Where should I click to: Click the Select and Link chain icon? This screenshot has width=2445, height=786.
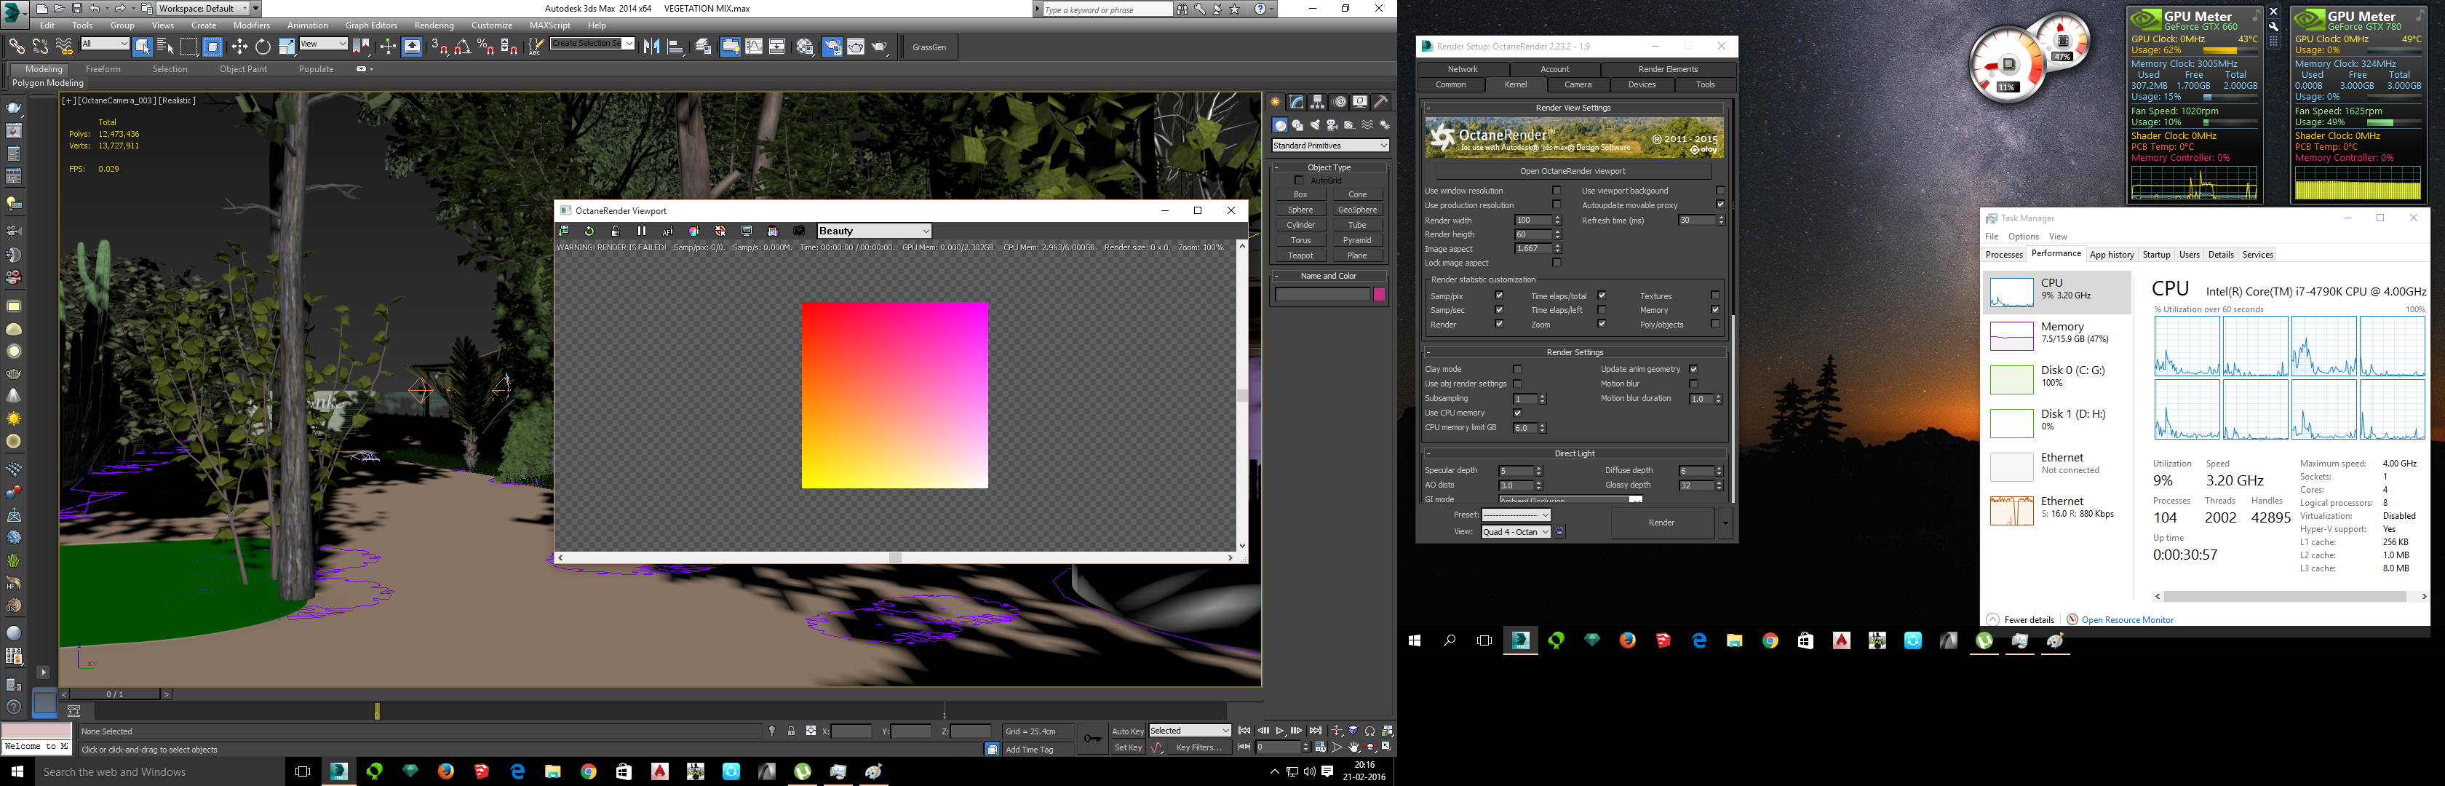coord(16,47)
